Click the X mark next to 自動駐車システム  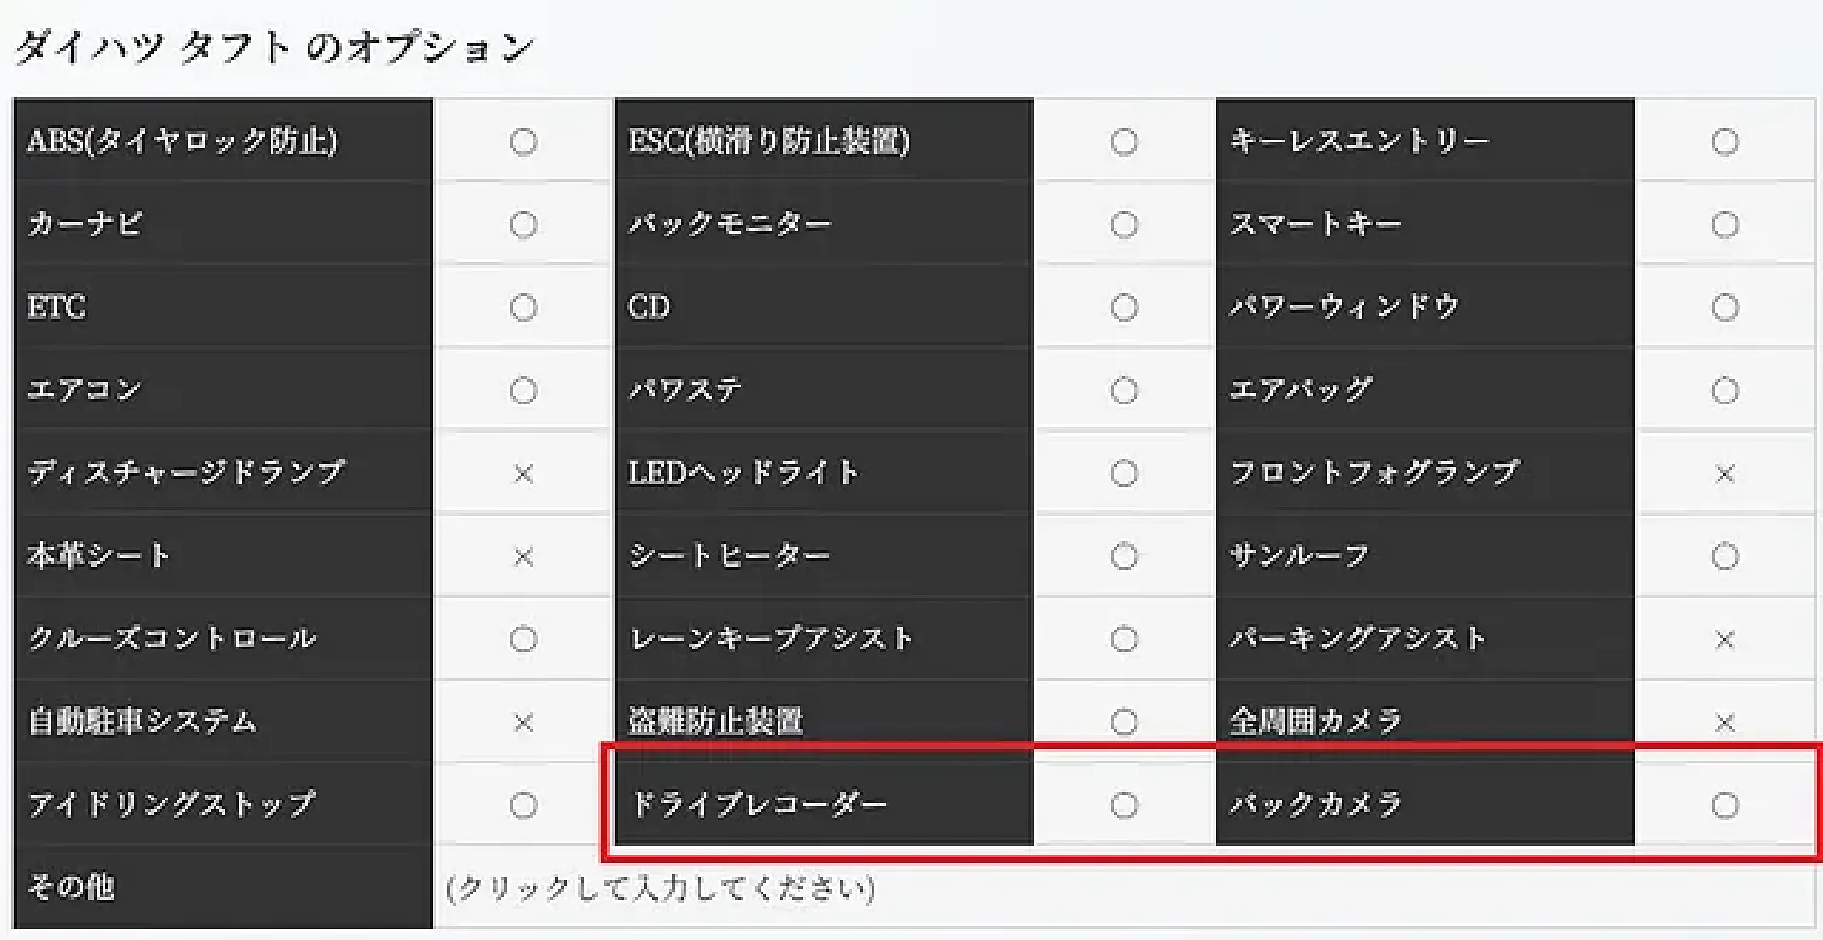[522, 723]
